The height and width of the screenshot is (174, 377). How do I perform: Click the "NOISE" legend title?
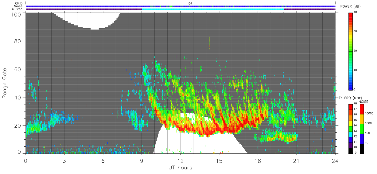coord(363,101)
